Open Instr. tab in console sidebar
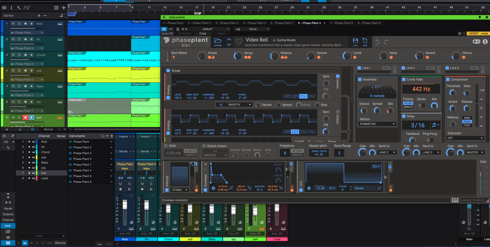This screenshot has height=247, width=490. [8, 226]
